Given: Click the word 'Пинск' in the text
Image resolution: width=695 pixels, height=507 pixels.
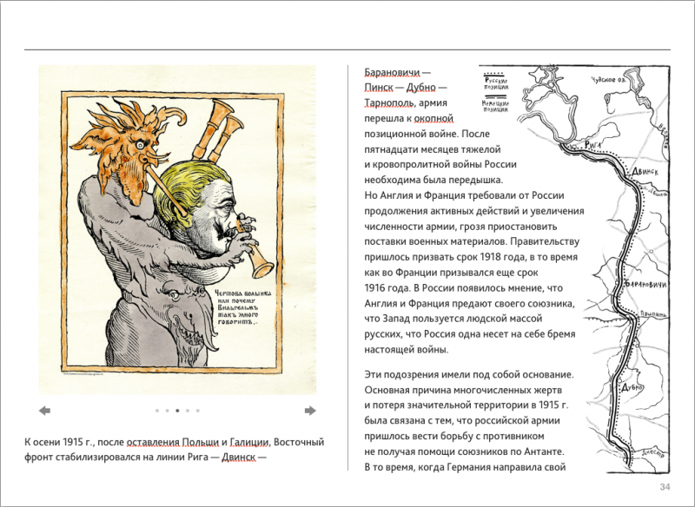Looking at the screenshot, I should (x=379, y=87).
